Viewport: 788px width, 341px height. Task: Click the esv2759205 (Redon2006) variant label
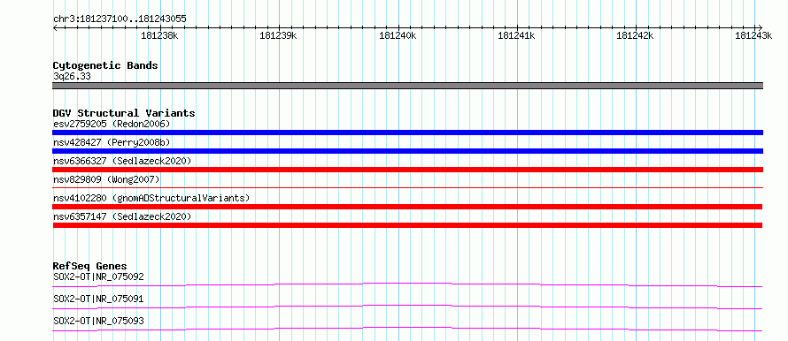pyautogui.click(x=112, y=124)
